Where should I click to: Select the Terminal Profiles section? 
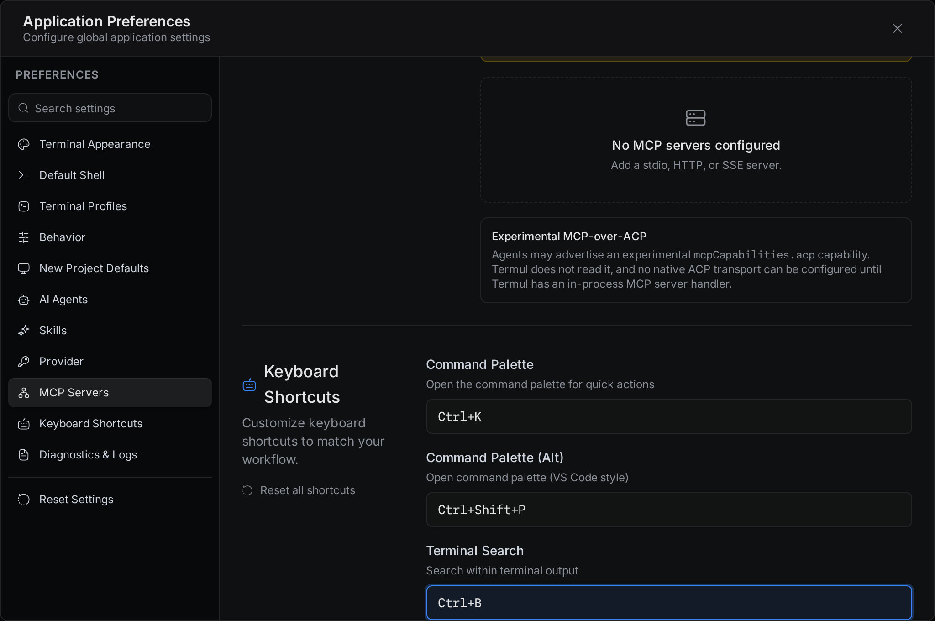click(110, 206)
